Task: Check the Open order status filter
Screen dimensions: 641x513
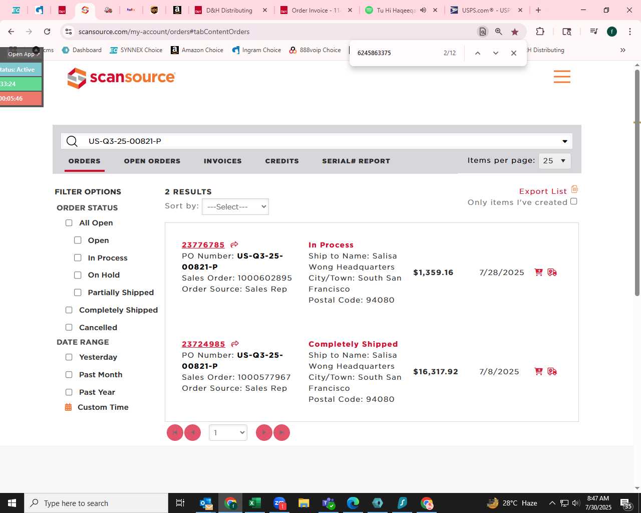Action: click(78, 240)
